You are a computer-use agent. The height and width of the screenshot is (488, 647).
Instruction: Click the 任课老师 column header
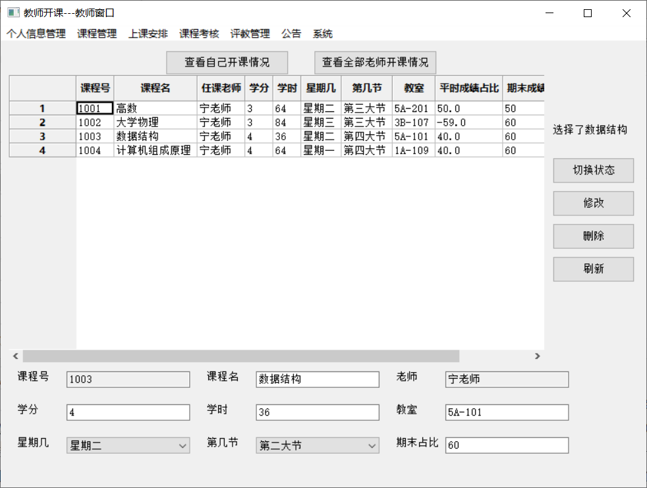pyautogui.click(x=221, y=88)
